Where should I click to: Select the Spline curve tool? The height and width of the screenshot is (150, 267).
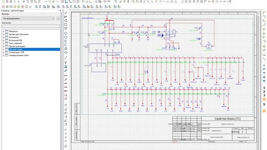click(66, 57)
